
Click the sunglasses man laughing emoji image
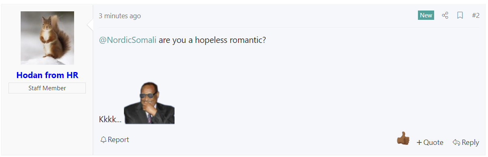click(149, 102)
